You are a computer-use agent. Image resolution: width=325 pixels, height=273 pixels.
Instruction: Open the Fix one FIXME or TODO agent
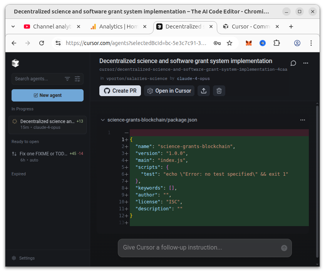[x=47, y=156]
